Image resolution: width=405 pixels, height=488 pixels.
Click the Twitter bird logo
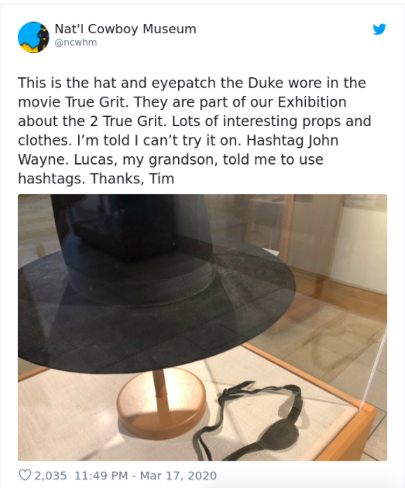click(x=379, y=29)
